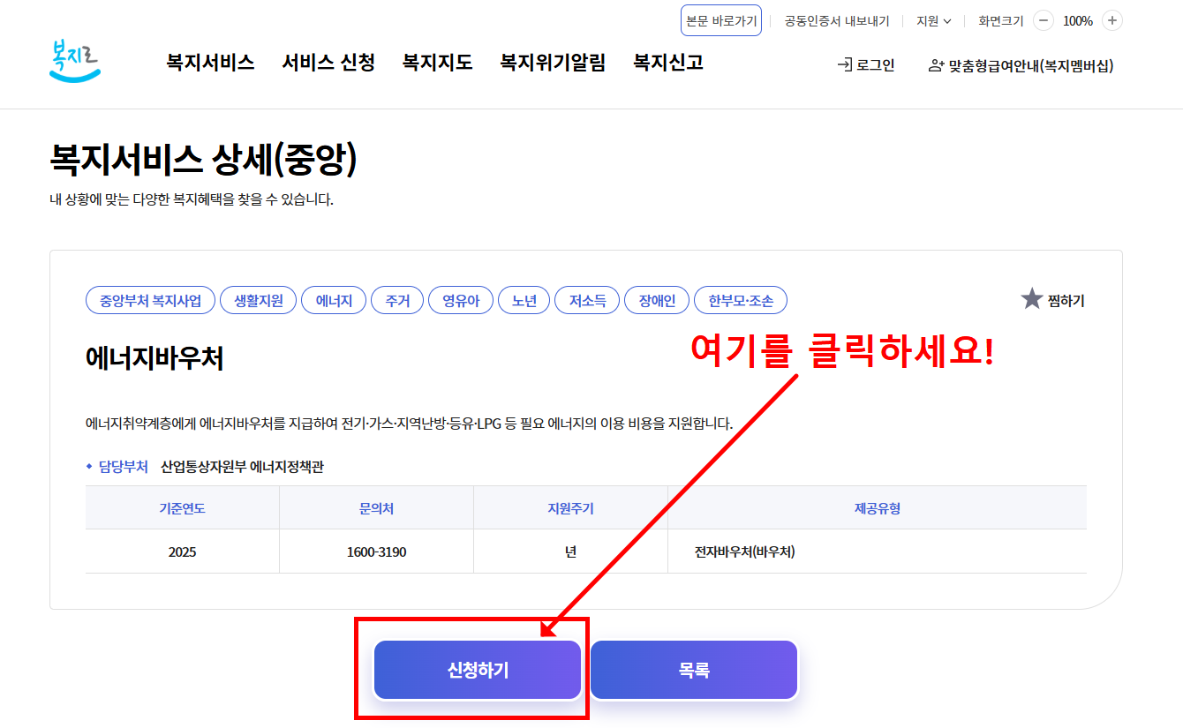Click the plus icon to increase 화면크기
The image size is (1183, 728).
(x=1111, y=20)
